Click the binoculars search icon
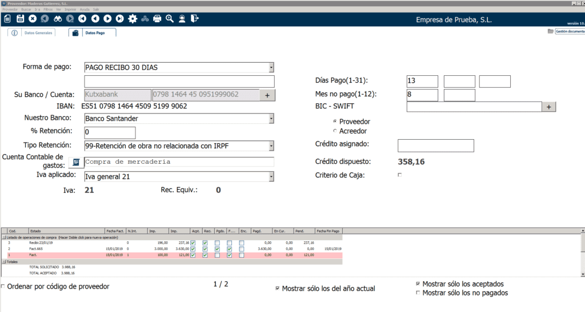This screenshot has width=585, height=312. (58, 19)
